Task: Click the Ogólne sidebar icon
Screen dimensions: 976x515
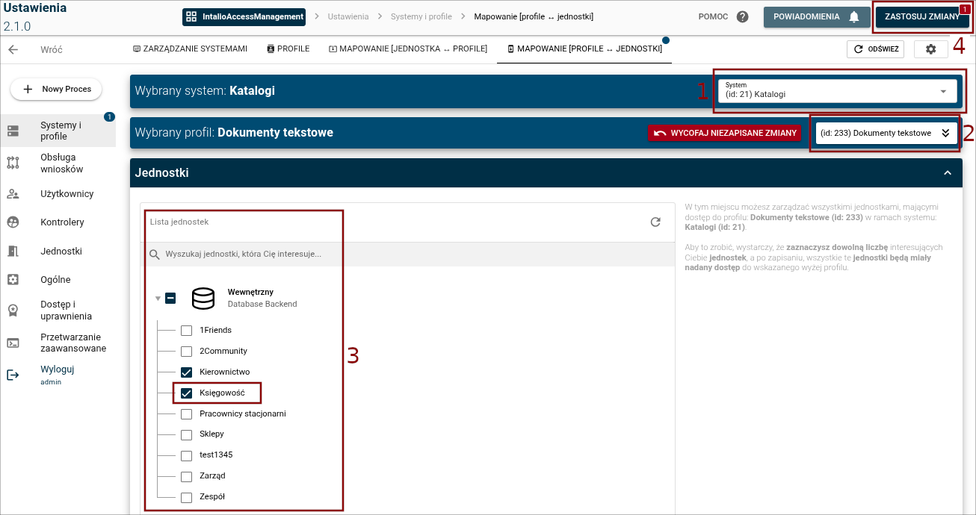Action: pos(13,280)
